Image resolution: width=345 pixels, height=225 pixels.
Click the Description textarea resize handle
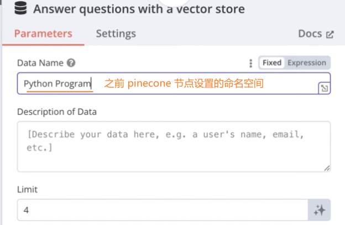tap(327, 168)
